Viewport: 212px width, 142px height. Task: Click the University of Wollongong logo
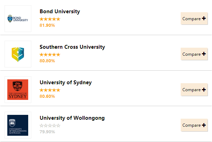pos(18,125)
